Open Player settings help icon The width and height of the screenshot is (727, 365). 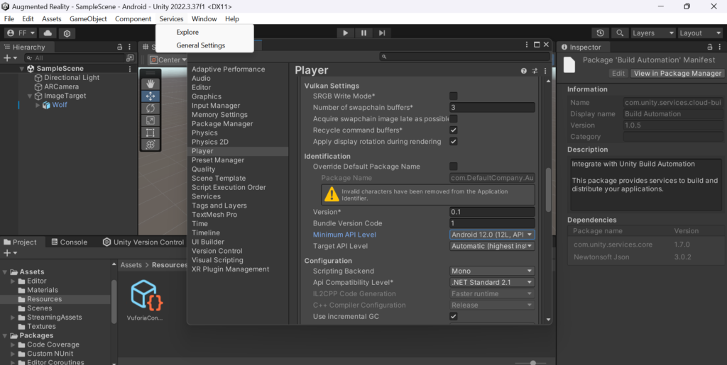[x=524, y=71]
